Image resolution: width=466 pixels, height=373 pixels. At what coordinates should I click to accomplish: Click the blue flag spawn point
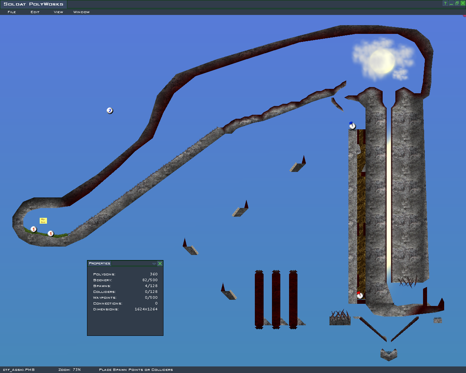pyautogui.click(x=352, y=126)
